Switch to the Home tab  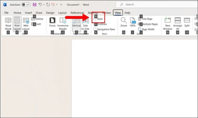17,13
